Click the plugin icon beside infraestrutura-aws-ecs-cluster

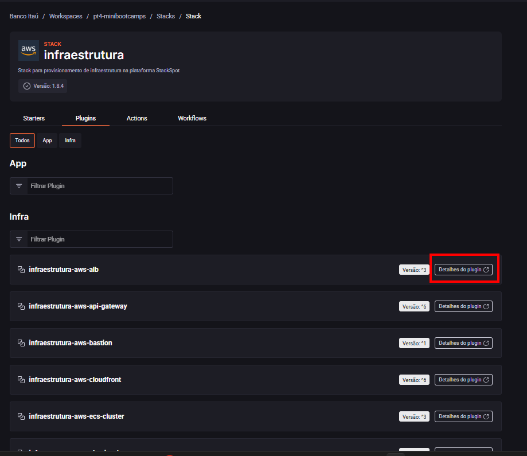21,416
